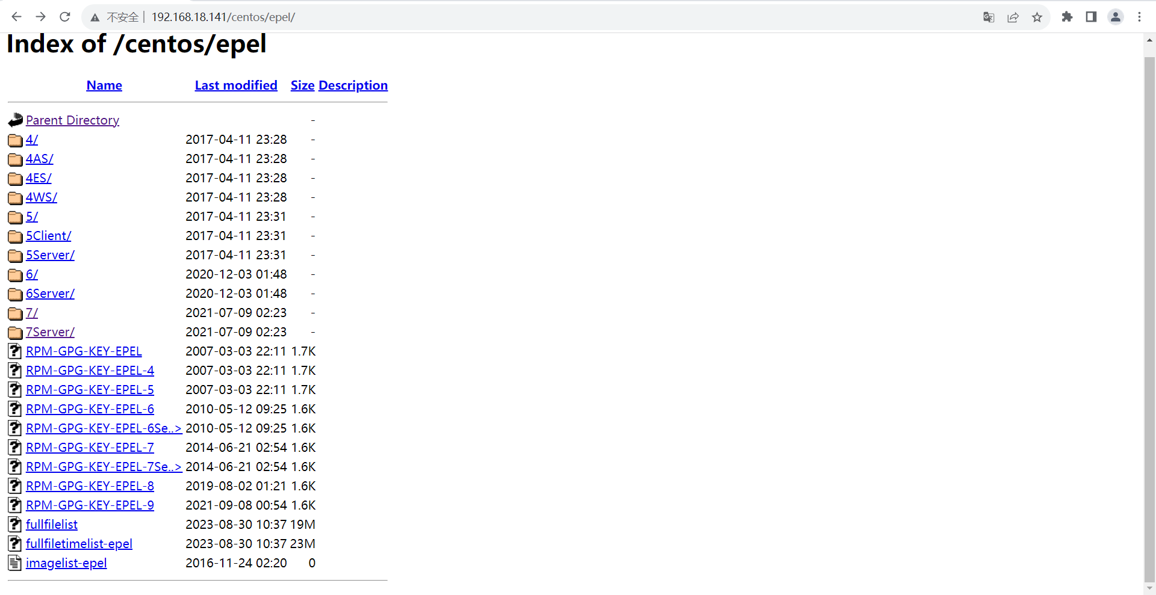Click the folder icon beside 6Server/
The image size is (1156, 595).
pos(16,294)
